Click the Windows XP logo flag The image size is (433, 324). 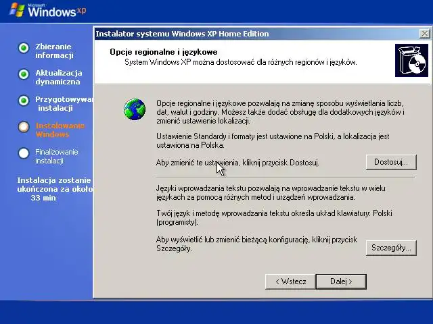point(17,10)
